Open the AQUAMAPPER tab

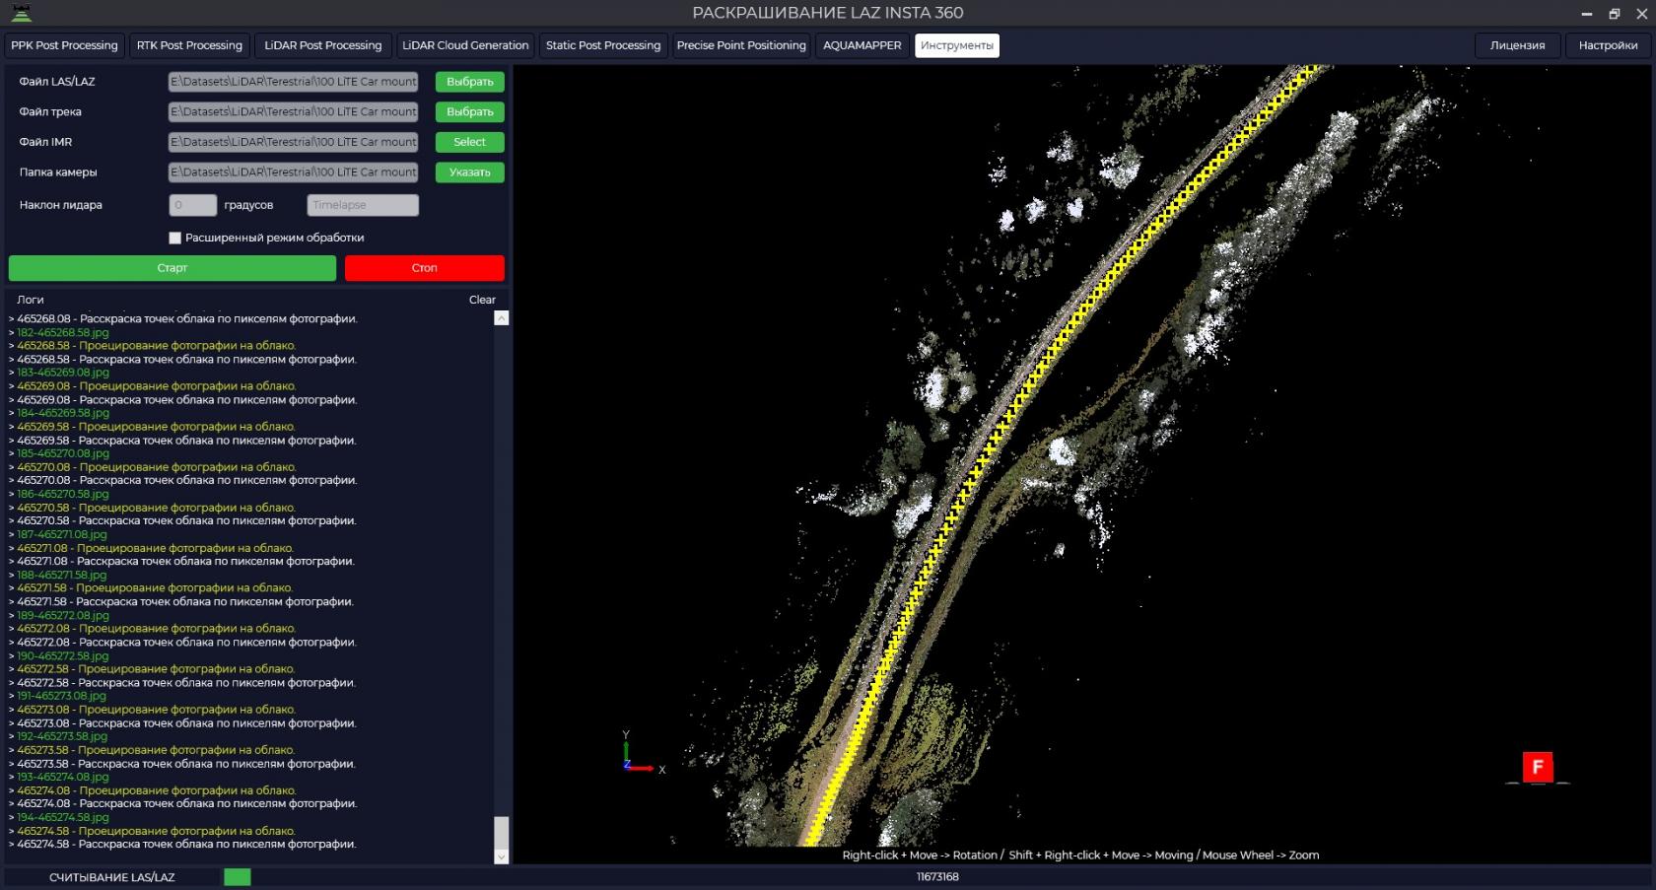pos(862,45)
